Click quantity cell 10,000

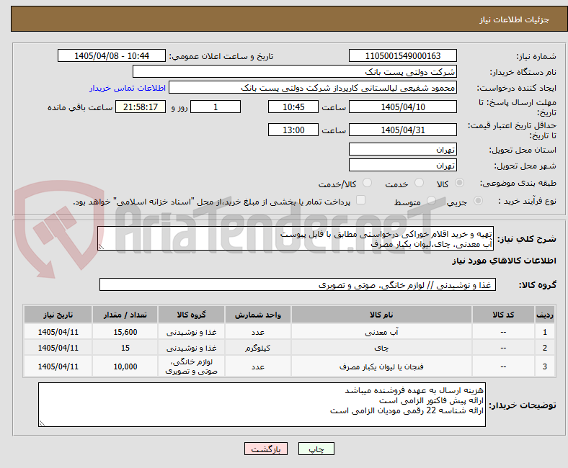[125, 366]
